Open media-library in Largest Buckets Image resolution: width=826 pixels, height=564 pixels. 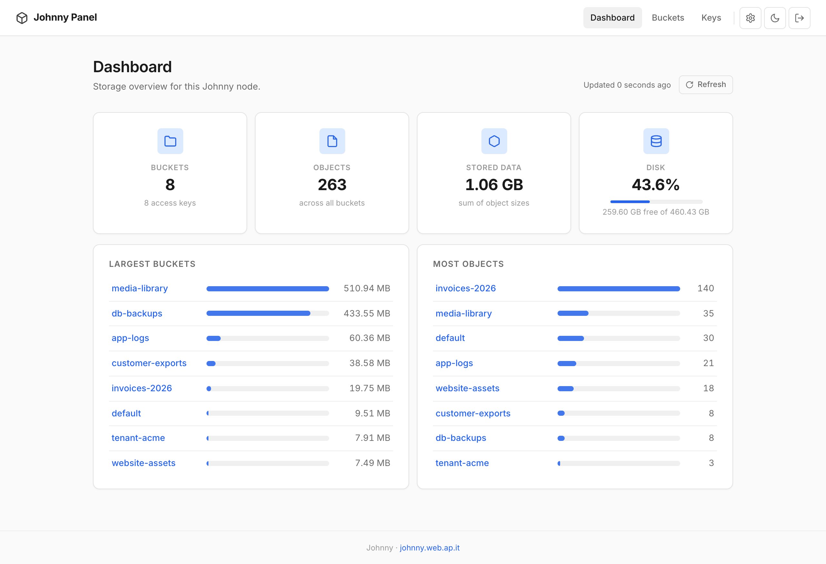click(140, 288)
